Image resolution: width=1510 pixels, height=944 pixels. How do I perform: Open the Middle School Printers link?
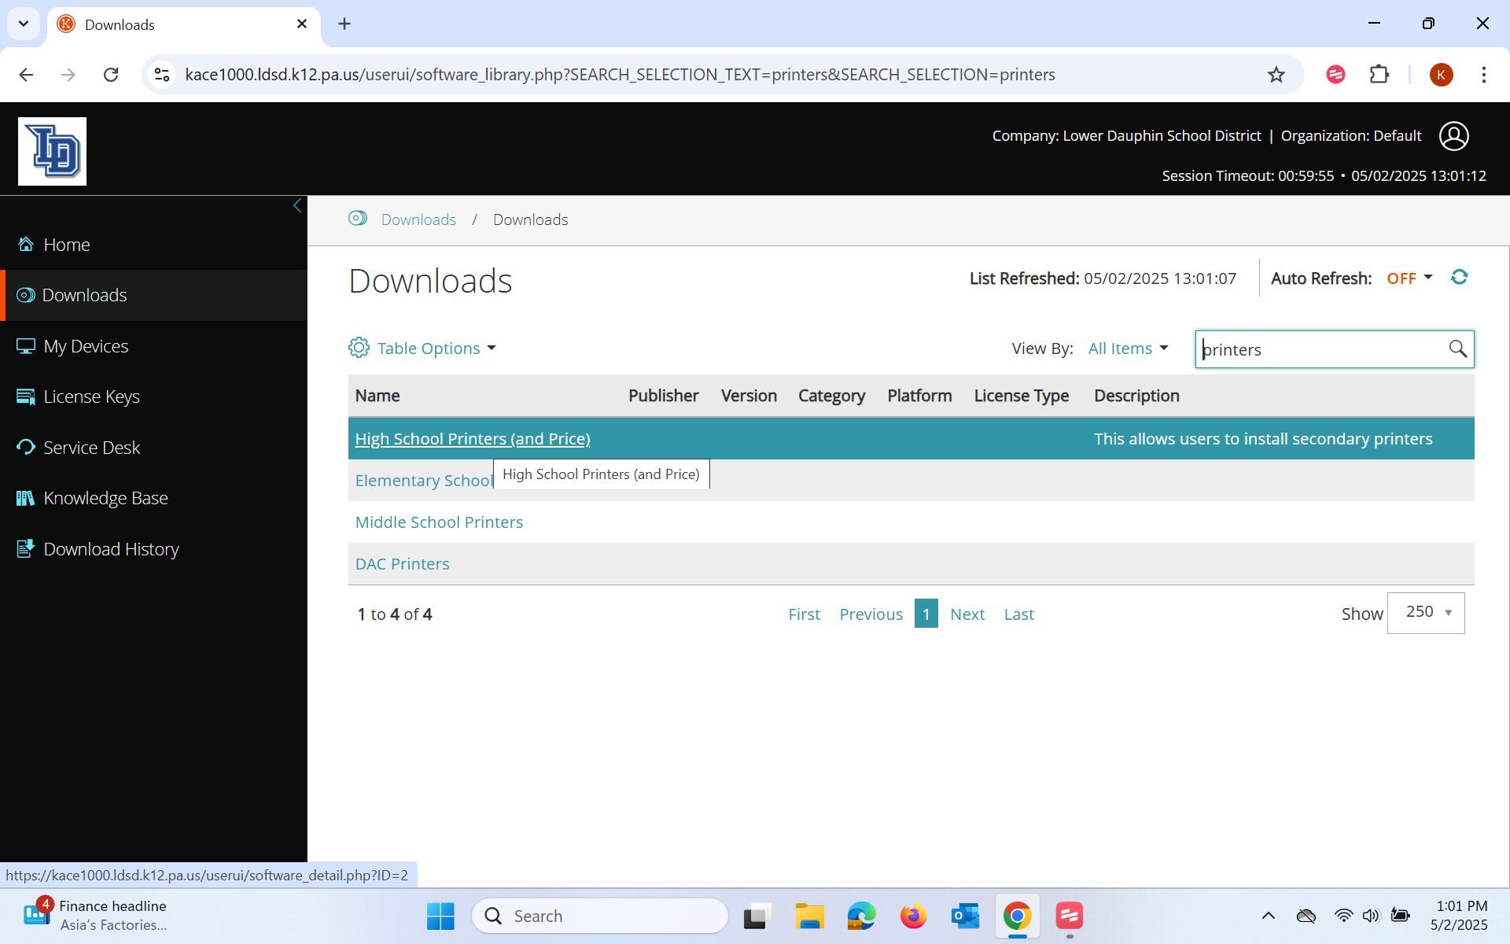pyautogui.click(x=439, y=522)
